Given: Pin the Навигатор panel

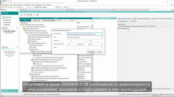Looking at the screenshot, I should [x=18, y=10].
